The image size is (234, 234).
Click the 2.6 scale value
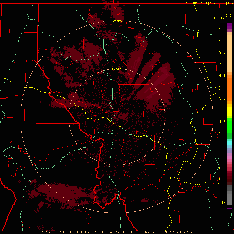tap(222, 133)
